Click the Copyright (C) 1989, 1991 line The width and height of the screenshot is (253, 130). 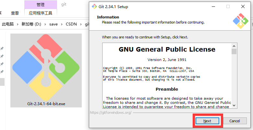(x=148, y=68)
